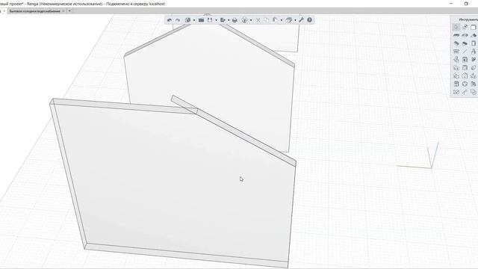Image resolution: width=478 pixels, height=269 pixels.
Task: Open the project folder icon in the toolbar
Action: pyautogui.click(x=201, y=20)
